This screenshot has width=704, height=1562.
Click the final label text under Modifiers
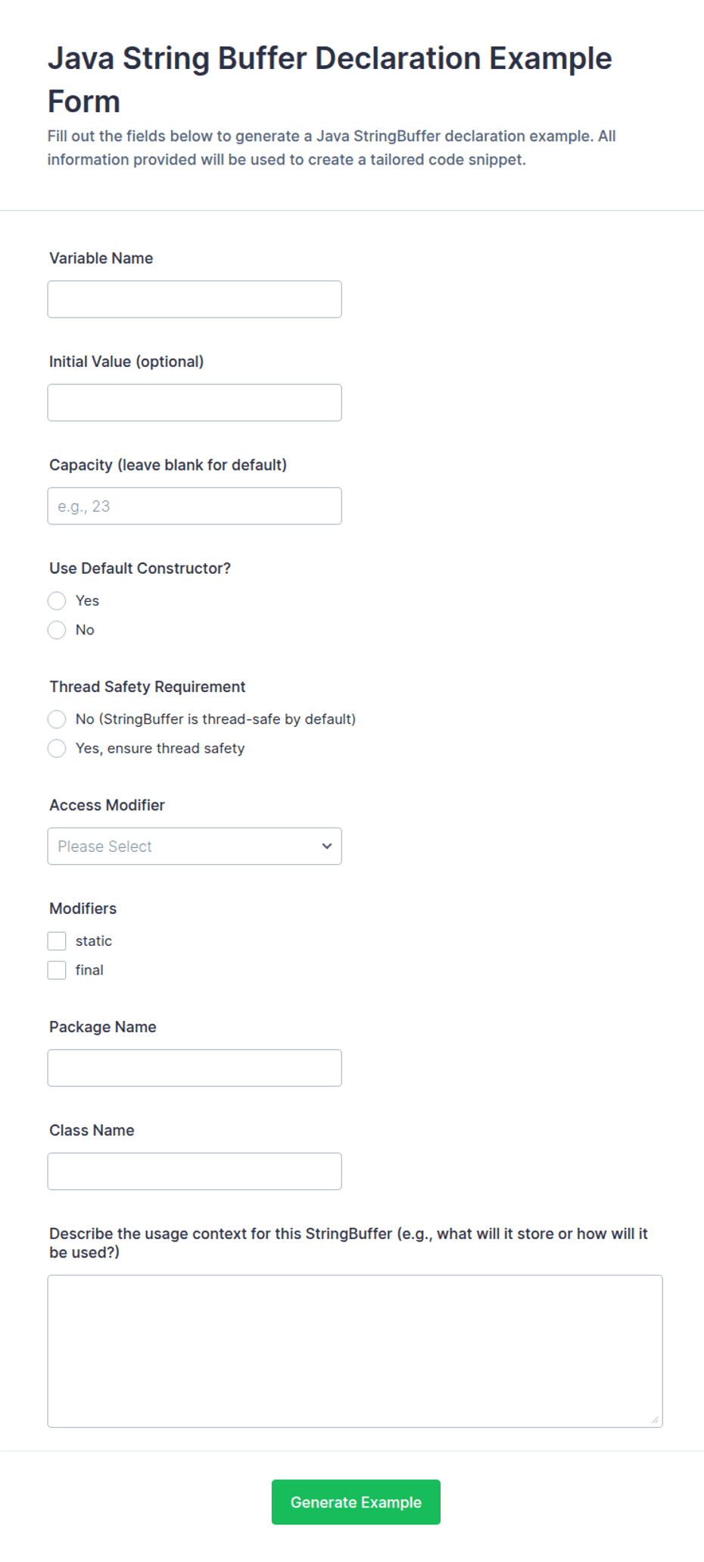click(x=89, y=970)
